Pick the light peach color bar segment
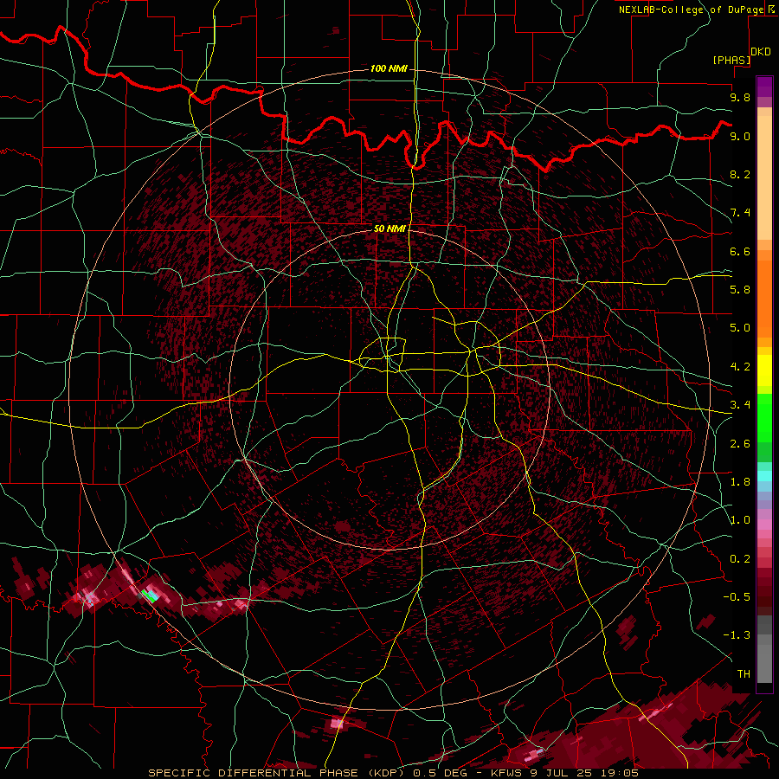Image resolution: width=779 pixels, height=779 pixels. point(764,179)
